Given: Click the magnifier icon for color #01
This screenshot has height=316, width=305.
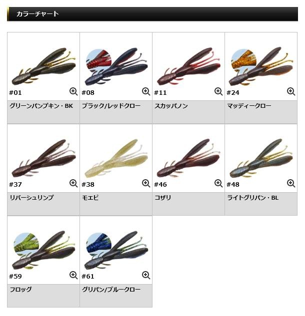Looking at the screenshot, I should coord(73,91).
